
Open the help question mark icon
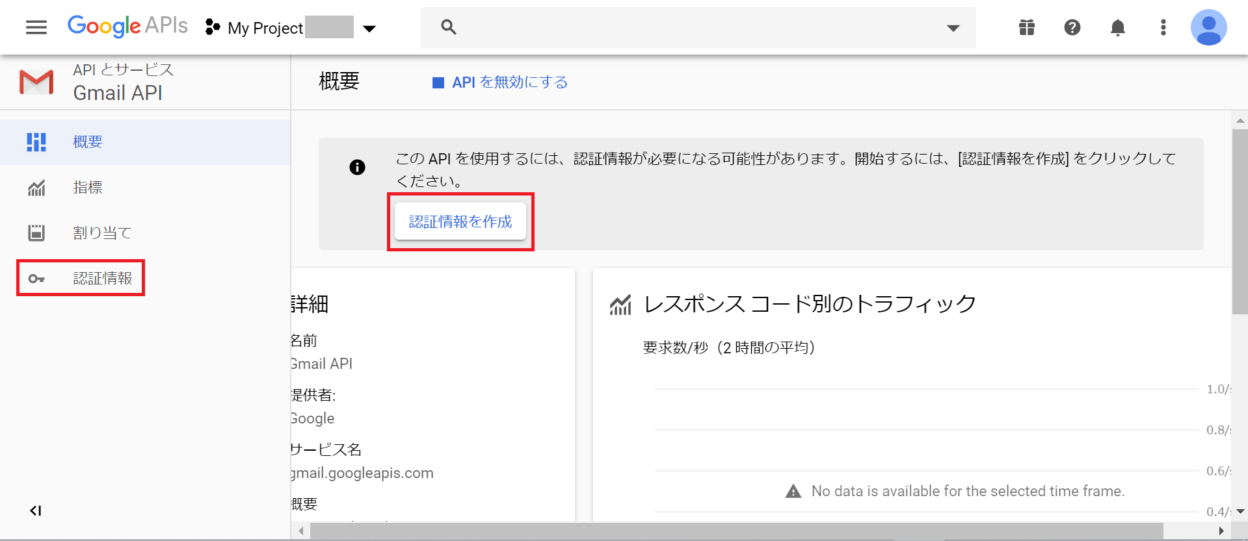1072,27
